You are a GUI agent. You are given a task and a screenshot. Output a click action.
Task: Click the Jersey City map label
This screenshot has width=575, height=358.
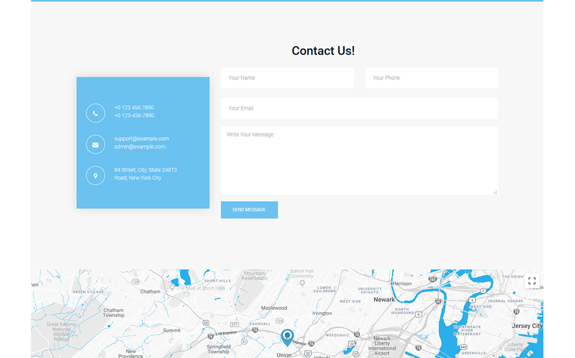[527, 326]
